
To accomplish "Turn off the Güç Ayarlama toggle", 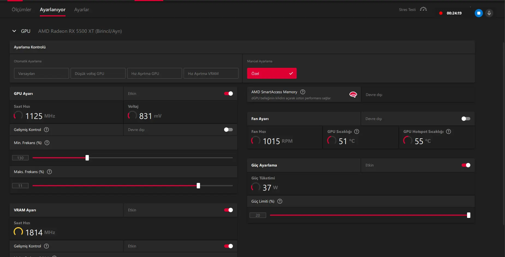I will [x=466, y=165].
